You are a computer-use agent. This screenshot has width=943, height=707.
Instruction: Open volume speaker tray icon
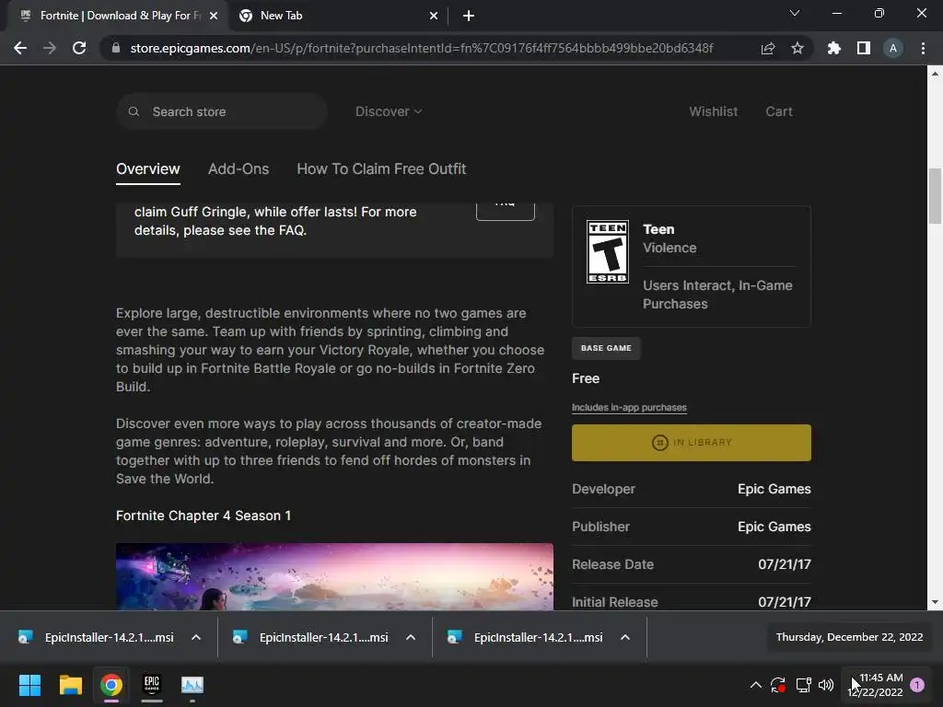coord(826,685)
